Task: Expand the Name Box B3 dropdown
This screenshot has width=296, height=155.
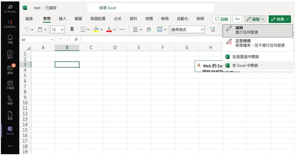Action: click(52, 40)
